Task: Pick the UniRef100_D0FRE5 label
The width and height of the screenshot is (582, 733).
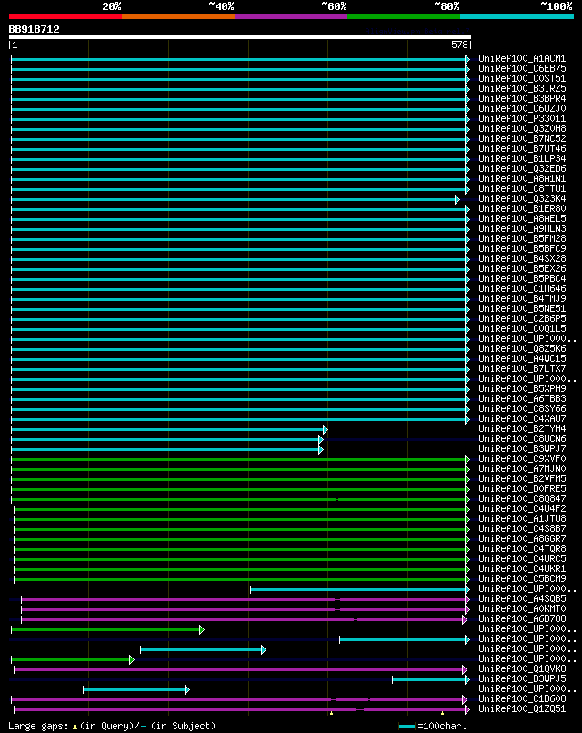Action: [522, 489]
